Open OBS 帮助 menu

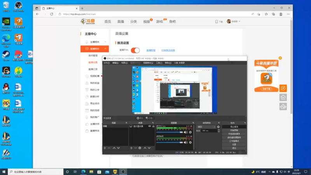point(168,63)
